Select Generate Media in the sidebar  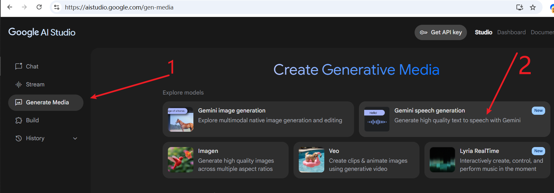[46, 102]
